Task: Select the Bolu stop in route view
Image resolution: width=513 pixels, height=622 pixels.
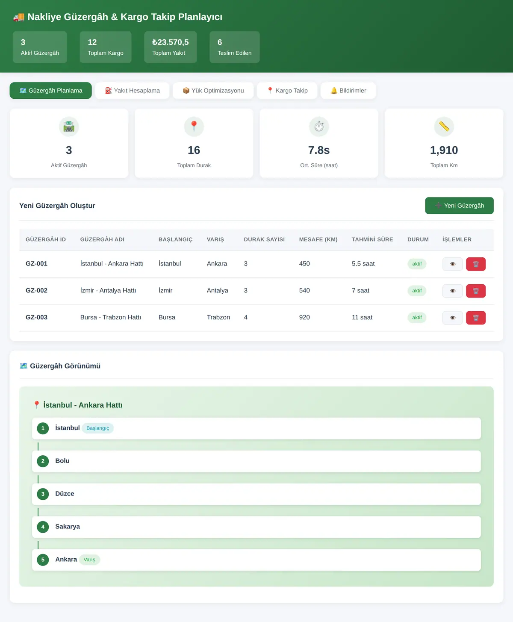Action: (256, 461)
